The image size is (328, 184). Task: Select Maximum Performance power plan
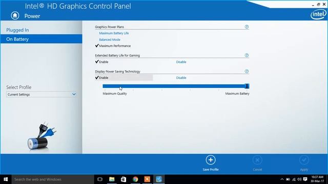pyautogui.click(x=115, y=46)
